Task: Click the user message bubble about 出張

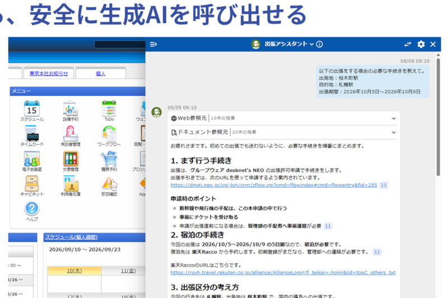Action: (372, 82)
